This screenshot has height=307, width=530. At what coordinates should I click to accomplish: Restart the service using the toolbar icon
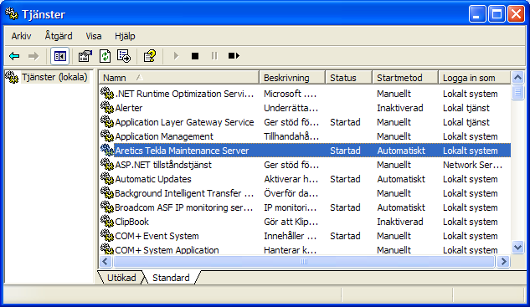[x=234, y=56]
